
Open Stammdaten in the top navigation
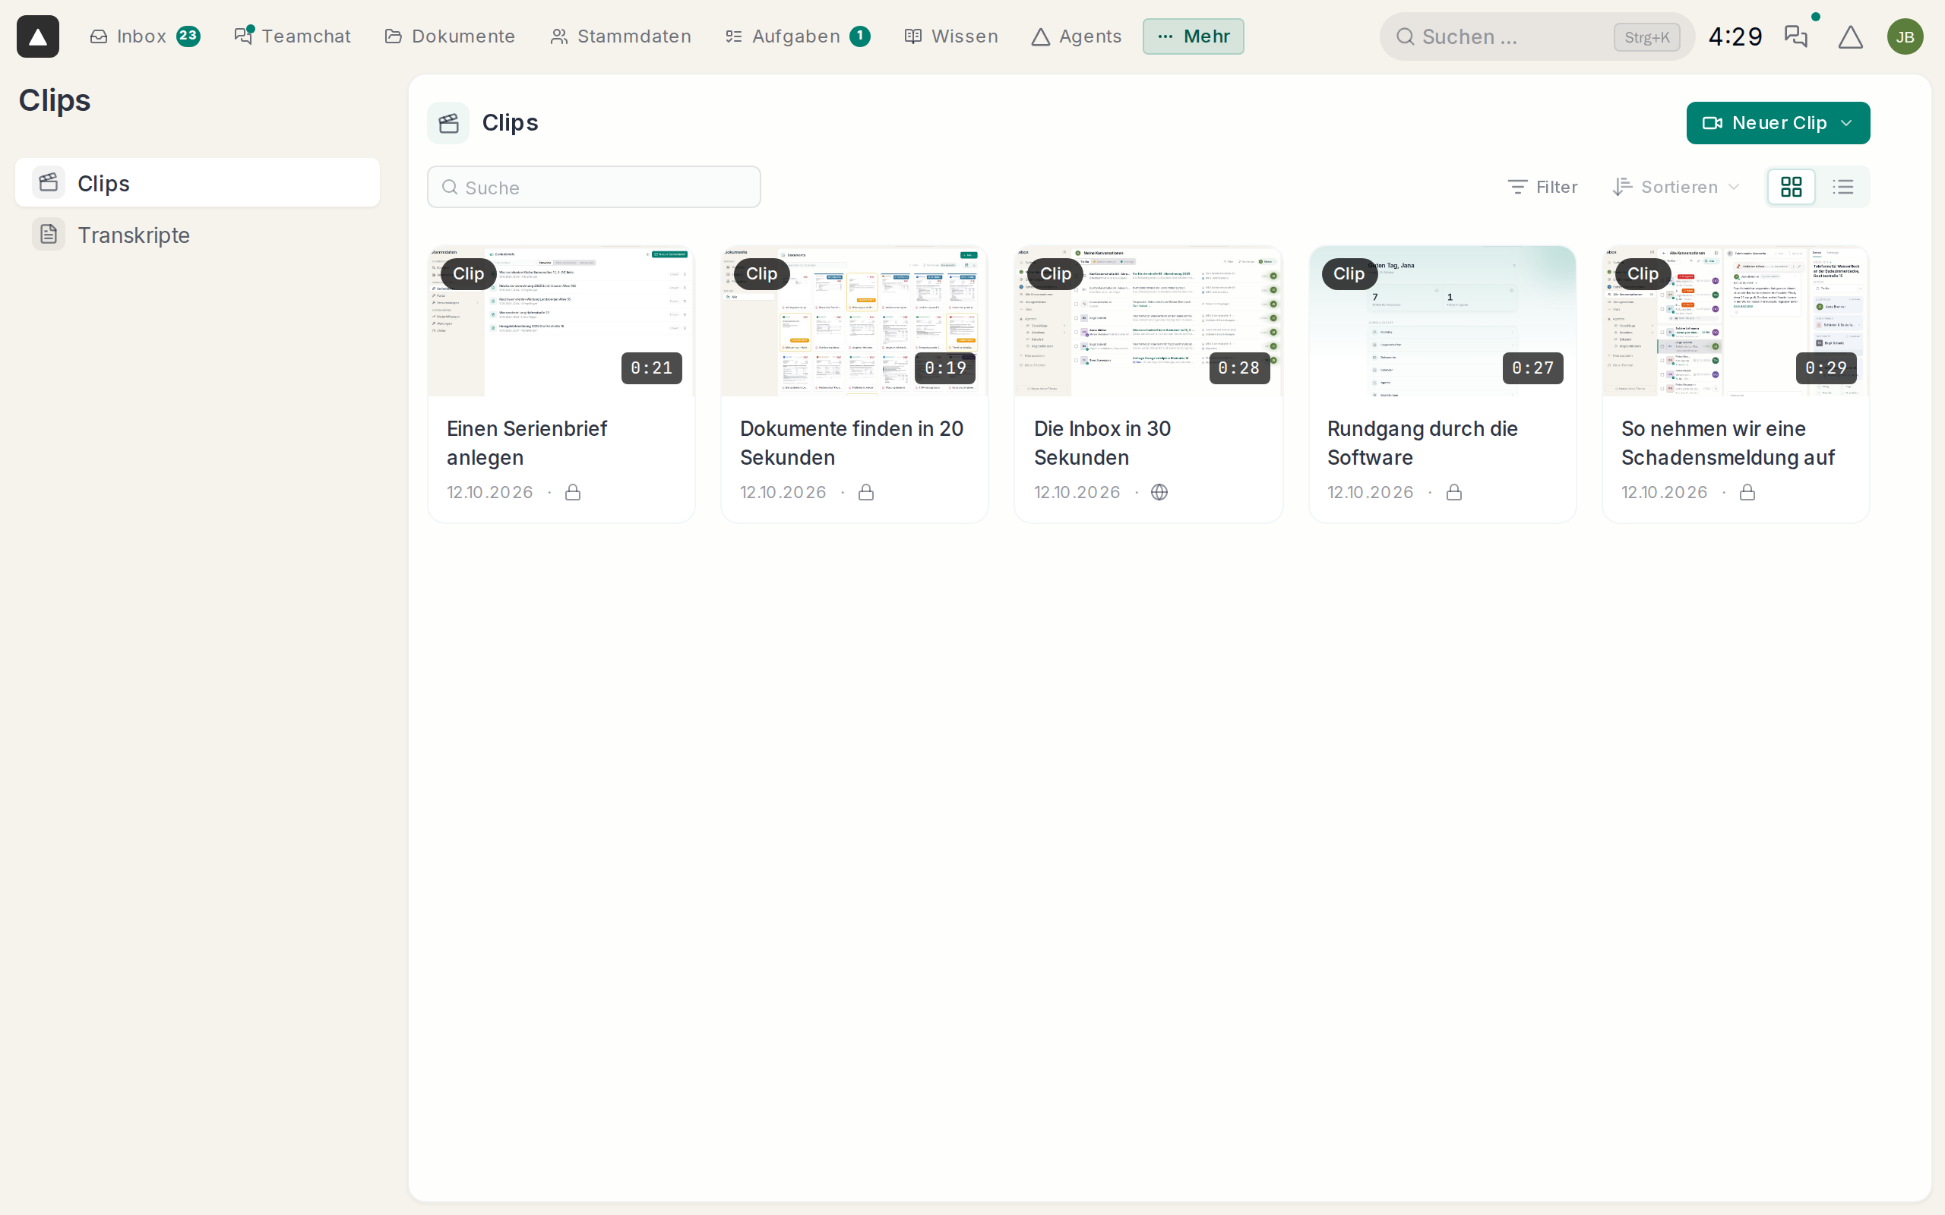[621, 36]
